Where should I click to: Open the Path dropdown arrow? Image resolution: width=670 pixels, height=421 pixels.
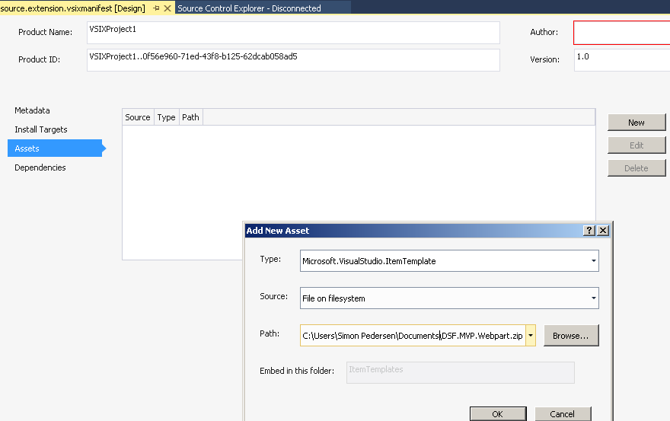(x=530, y=336)
